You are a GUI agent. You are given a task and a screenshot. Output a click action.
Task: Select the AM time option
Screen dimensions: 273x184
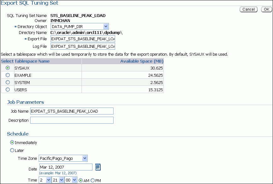[81, 180]
